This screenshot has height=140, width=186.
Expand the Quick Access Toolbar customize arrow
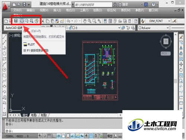click(x=29, y=4)
